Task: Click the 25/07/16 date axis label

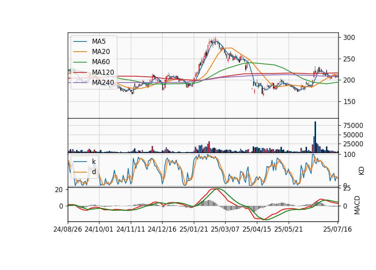Action: click(337, 229)
